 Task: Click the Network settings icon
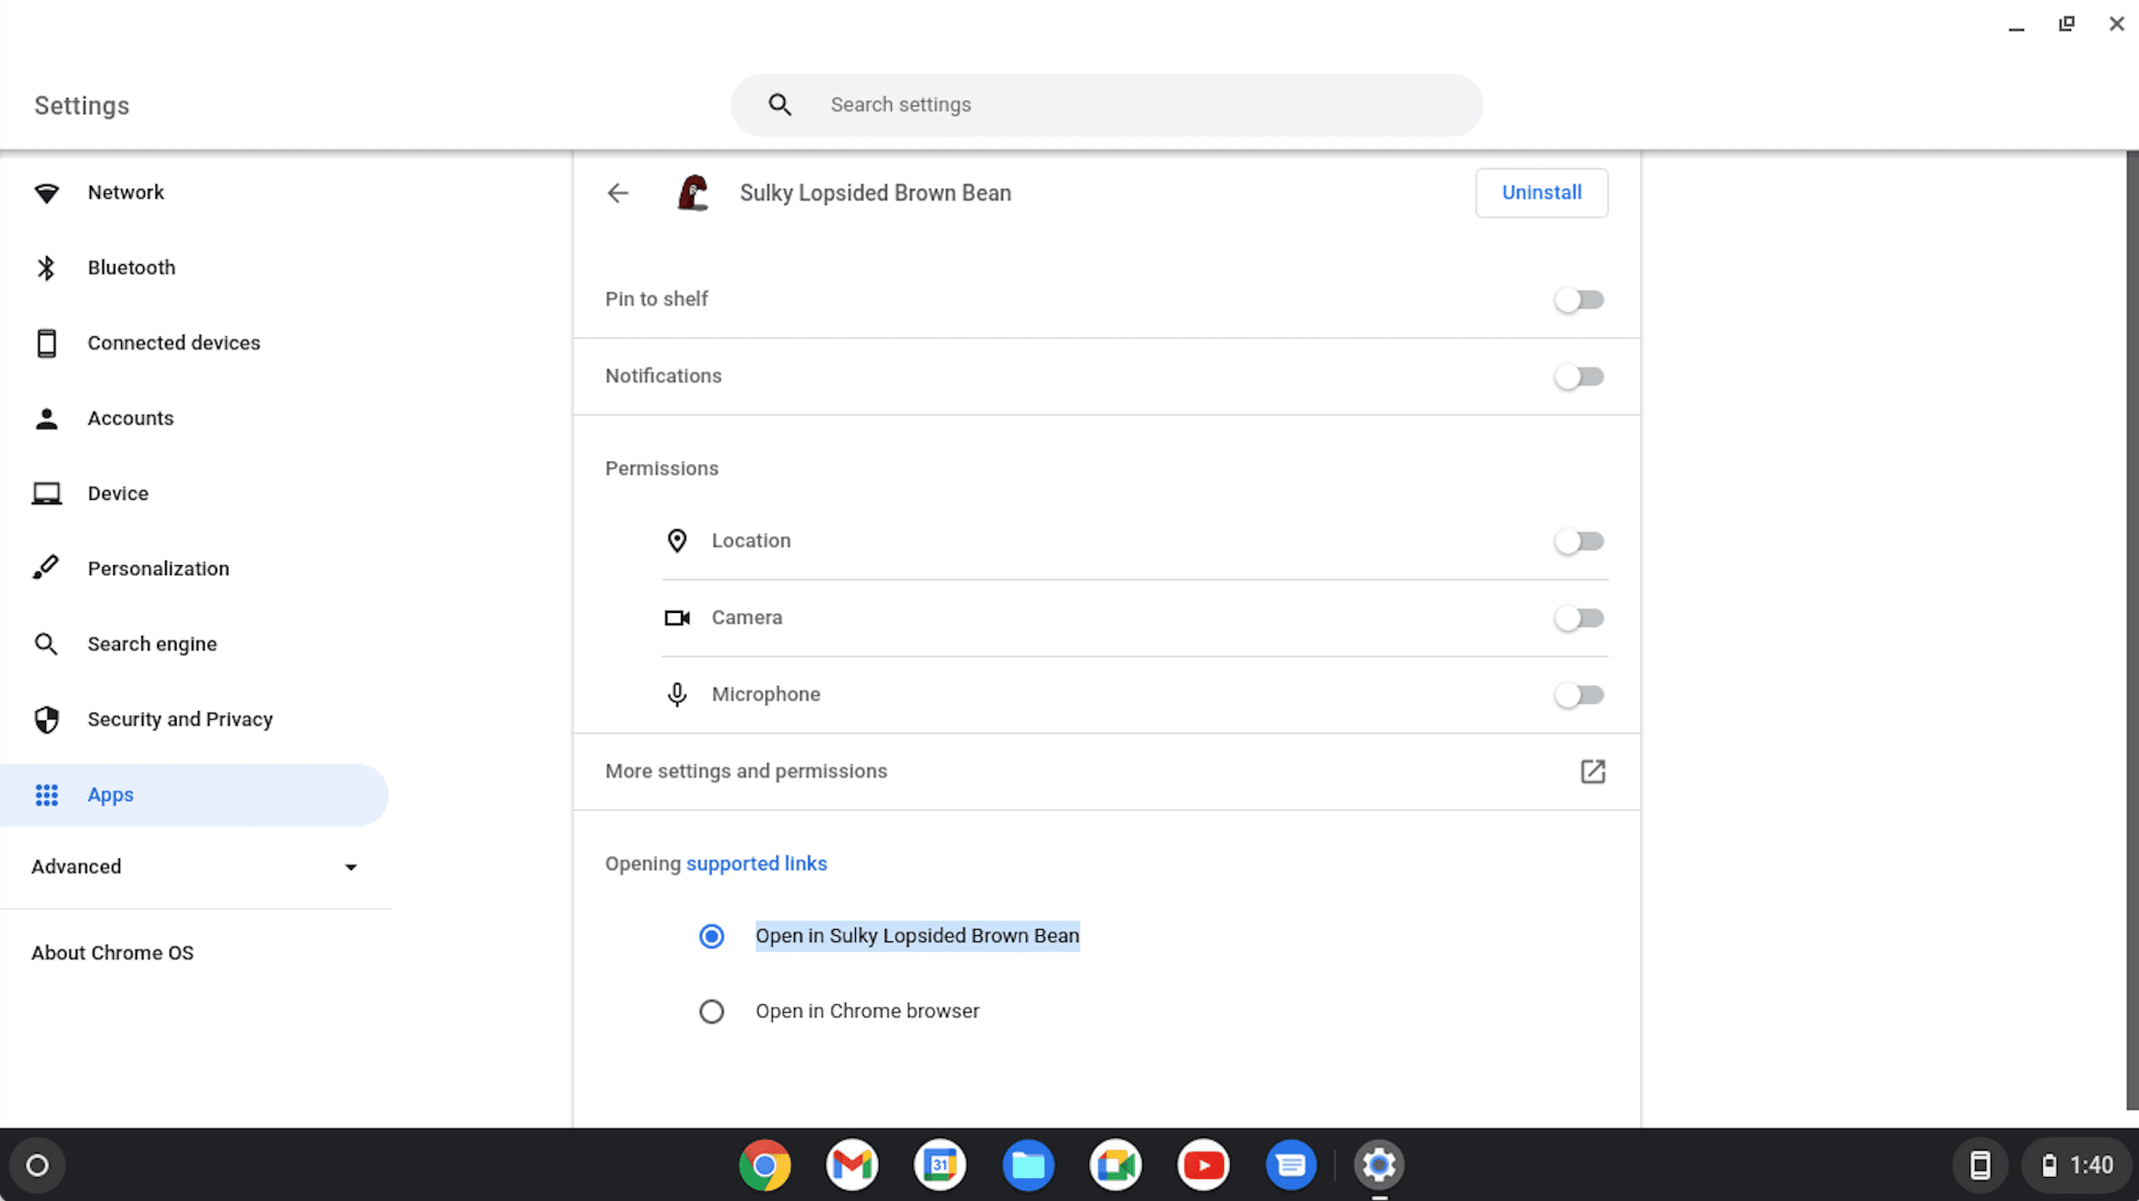tap(47, 193)
